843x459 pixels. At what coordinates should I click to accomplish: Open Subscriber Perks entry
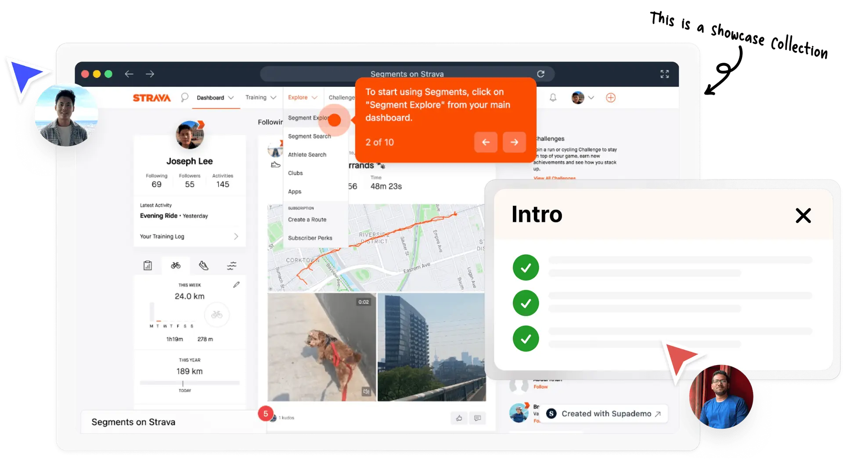[310, 238]
